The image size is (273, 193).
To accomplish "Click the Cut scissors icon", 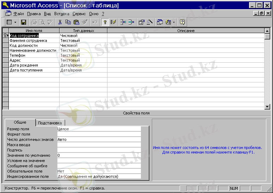I will [x=60, y=22].
